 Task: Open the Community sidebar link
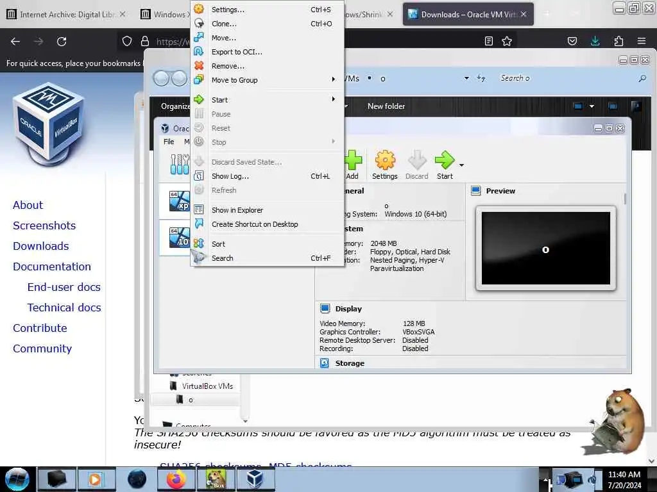pyautogui.click(x=42, y=348)
